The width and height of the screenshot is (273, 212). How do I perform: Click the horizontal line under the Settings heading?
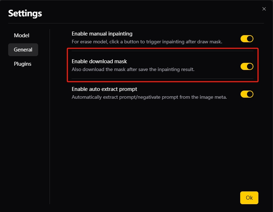[135, 23]
